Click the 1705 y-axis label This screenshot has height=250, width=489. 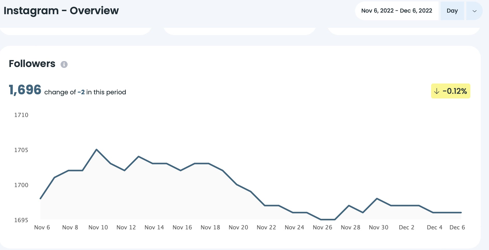pos(21,150)
